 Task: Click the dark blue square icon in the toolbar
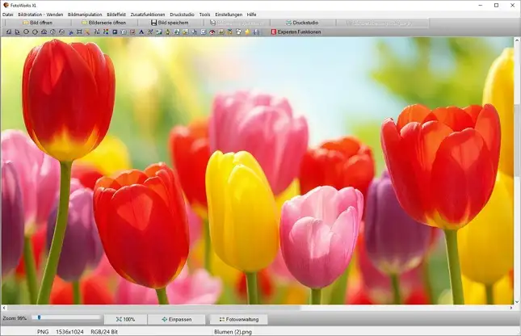click(x=115, y=32)
